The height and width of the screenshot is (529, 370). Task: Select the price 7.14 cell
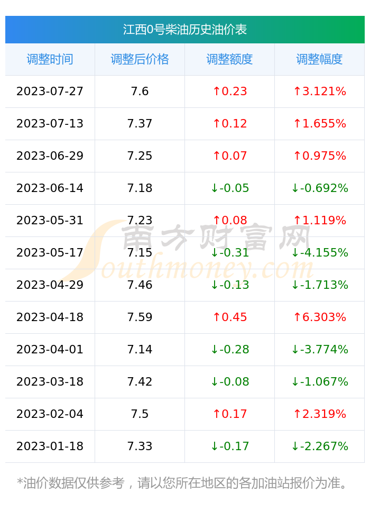click(x=140, y=350)
